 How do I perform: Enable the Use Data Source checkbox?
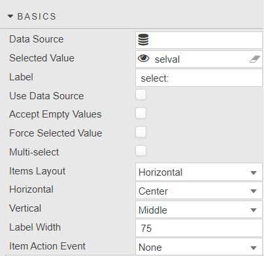[140, 95]
